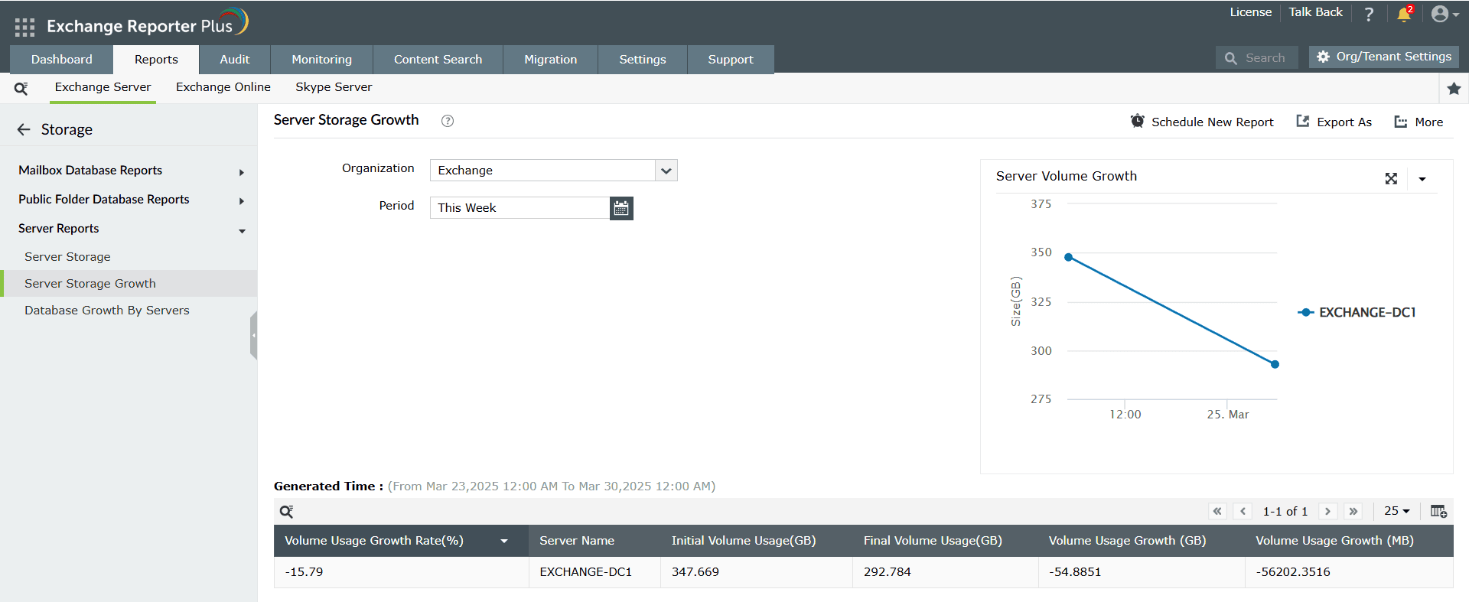Select the Exchange Server sub-tab

[103, 87]
